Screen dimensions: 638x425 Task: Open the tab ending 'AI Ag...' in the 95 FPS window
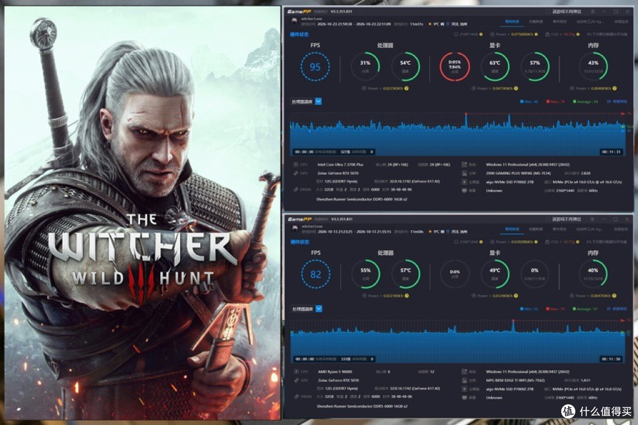click(590, 22)
